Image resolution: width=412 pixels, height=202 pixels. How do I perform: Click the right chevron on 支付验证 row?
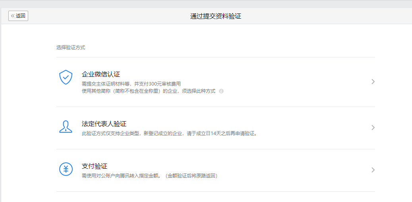point(373,170)
